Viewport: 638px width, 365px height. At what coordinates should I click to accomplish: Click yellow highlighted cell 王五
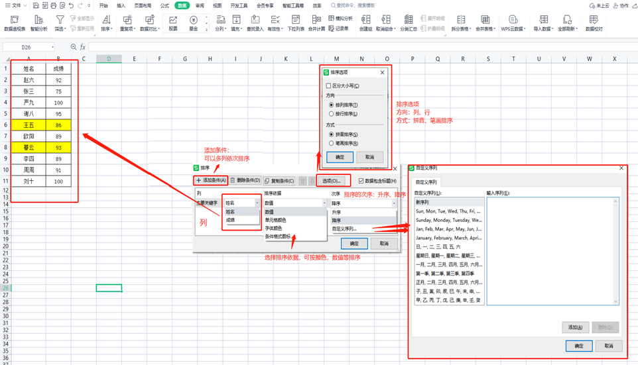click(x=29, y=125)
